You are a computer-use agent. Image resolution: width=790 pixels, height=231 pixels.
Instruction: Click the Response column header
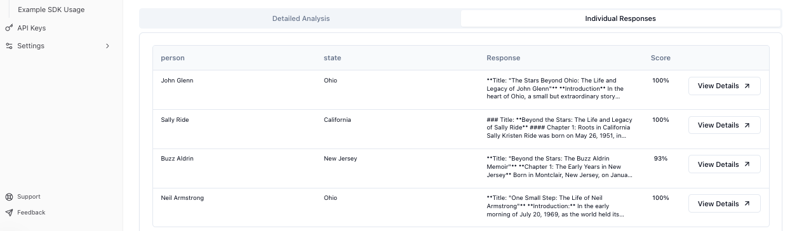tap(503, 58)
